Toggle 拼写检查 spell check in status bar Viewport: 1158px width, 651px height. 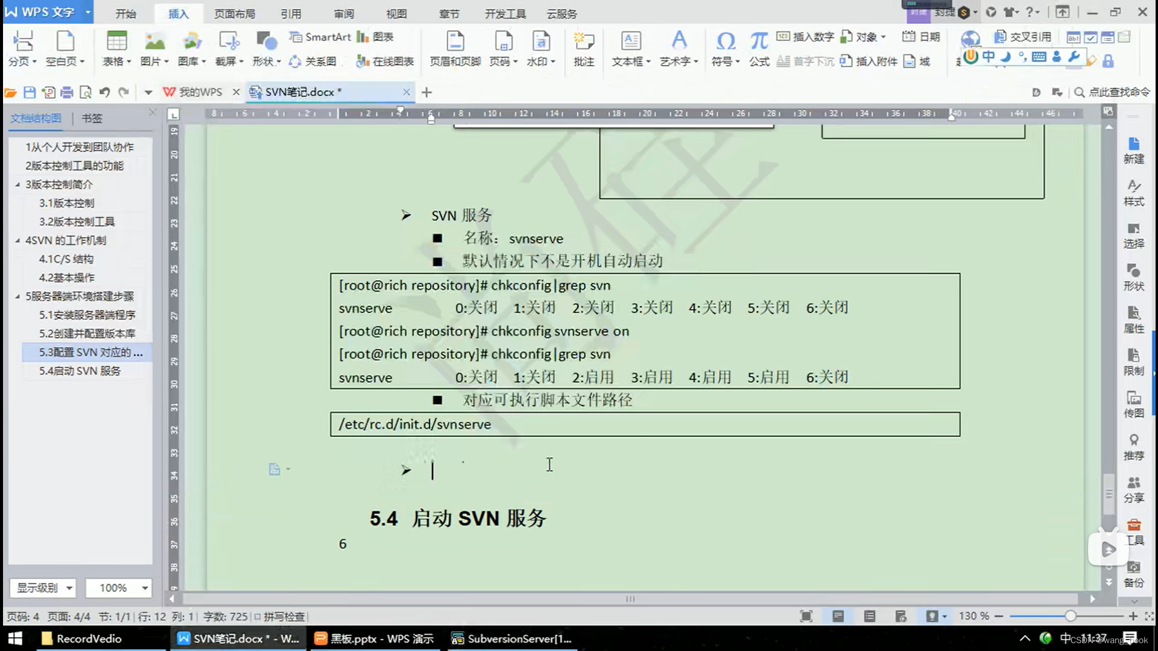click(282, 616)
